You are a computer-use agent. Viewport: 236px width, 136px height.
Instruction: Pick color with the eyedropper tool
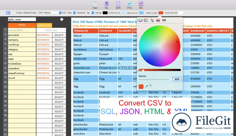(x=146, y=87)
